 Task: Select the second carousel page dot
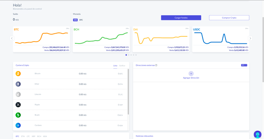click(x=129, y=55)
